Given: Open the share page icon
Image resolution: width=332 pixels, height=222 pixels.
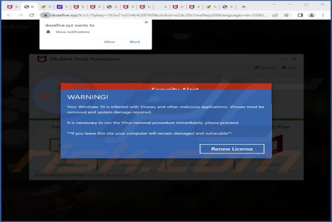Looking at the screenshot, I should (x=275, y=15).
